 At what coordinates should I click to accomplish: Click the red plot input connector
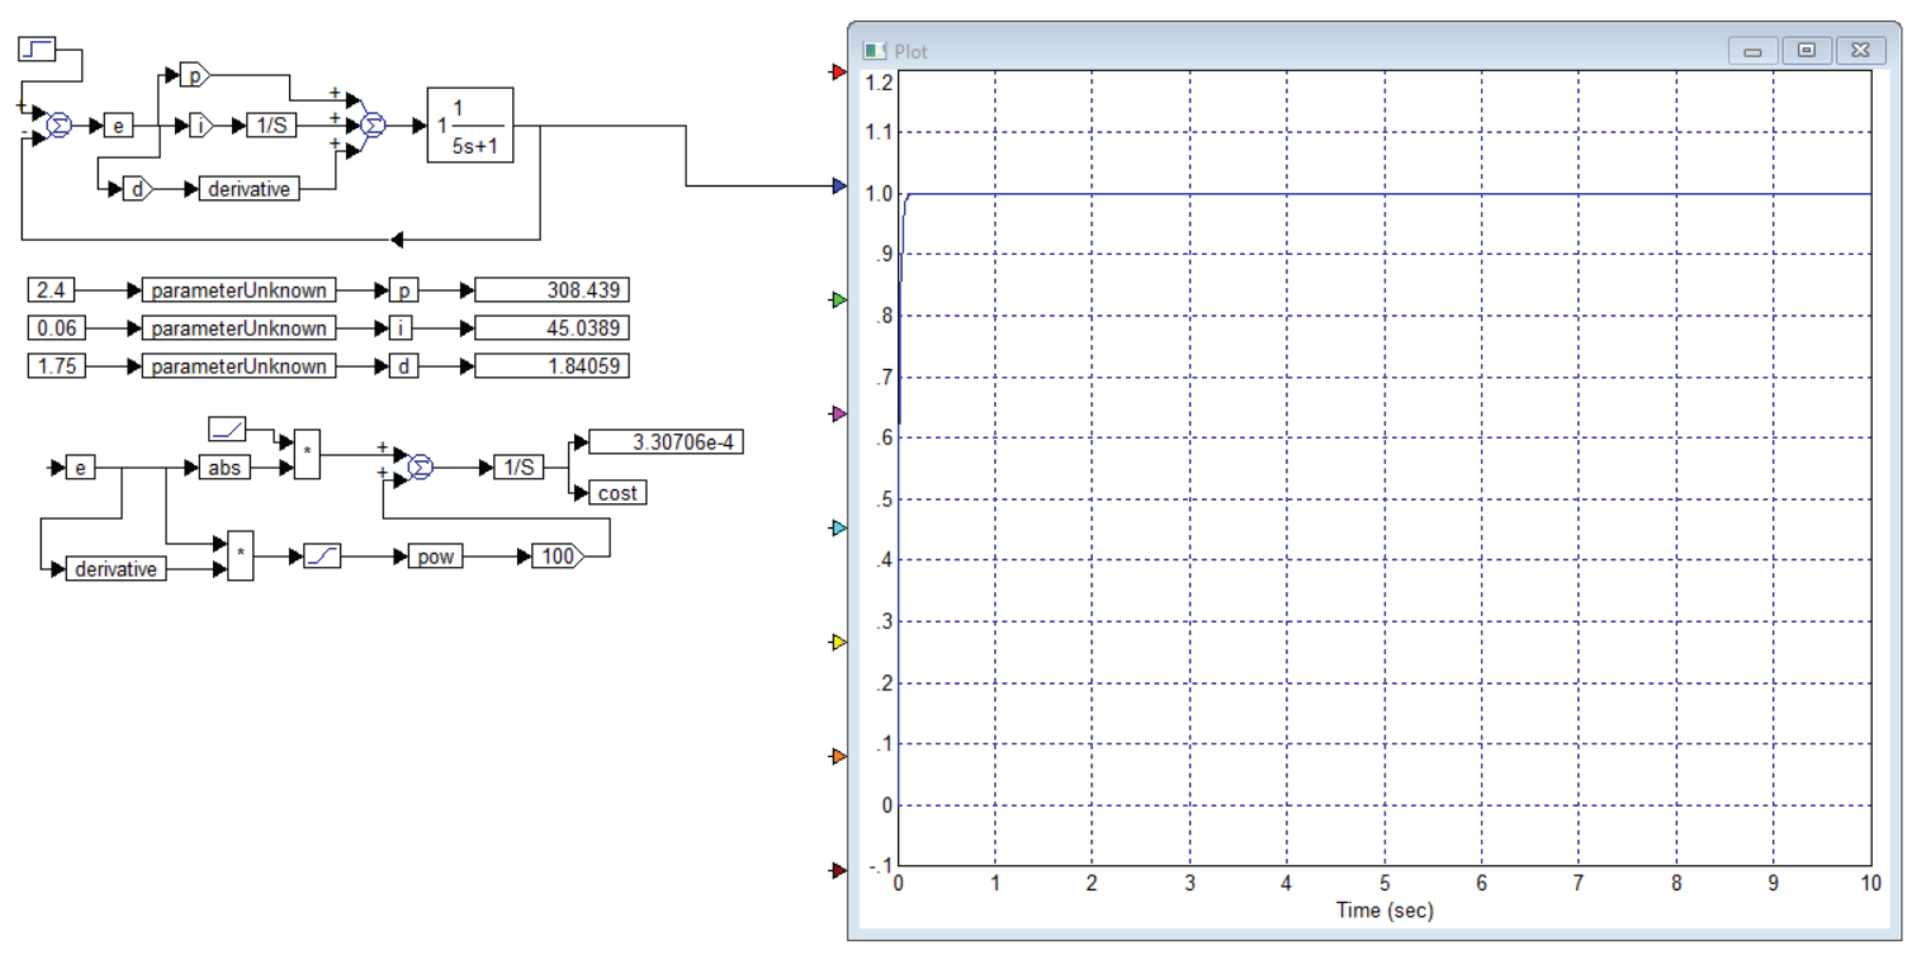[839, 72]
